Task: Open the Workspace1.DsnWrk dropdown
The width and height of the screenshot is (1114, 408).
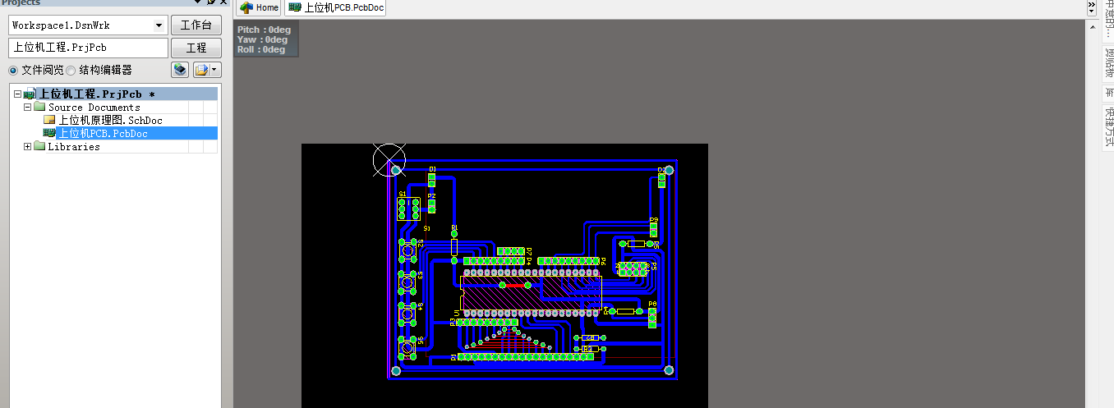Action: coord(159,25)
